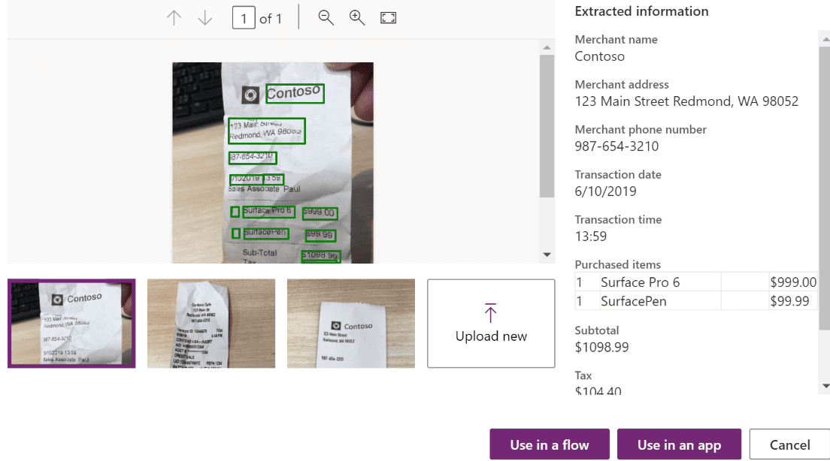This screenshot has height=461, width=830.
Task: Click the phone number box on receipt
Action: coord(253,157)
